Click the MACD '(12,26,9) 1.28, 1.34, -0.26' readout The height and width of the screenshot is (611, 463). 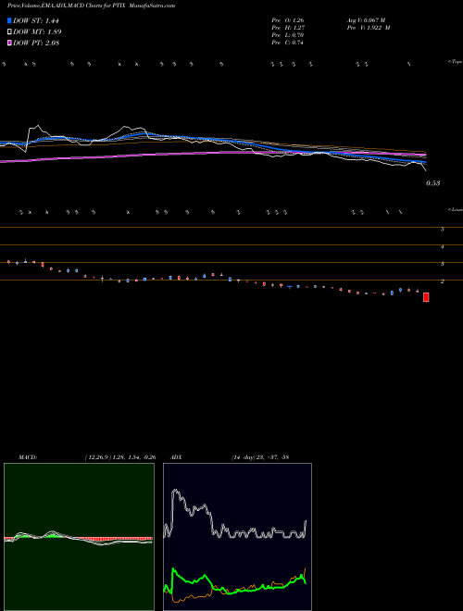pyautogui.click(x=120, y=457)
